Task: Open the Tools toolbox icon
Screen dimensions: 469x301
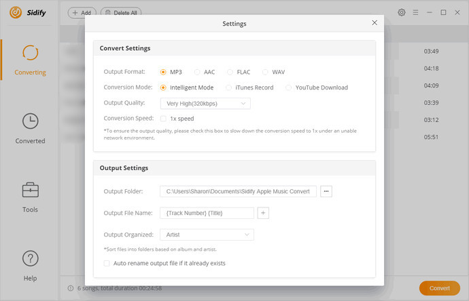Action: tap(30, 190)
